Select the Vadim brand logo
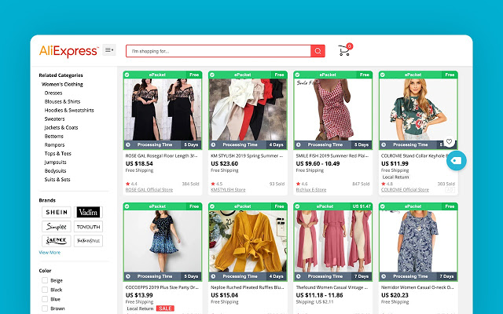The image size is (503, 314). [88, 213]
